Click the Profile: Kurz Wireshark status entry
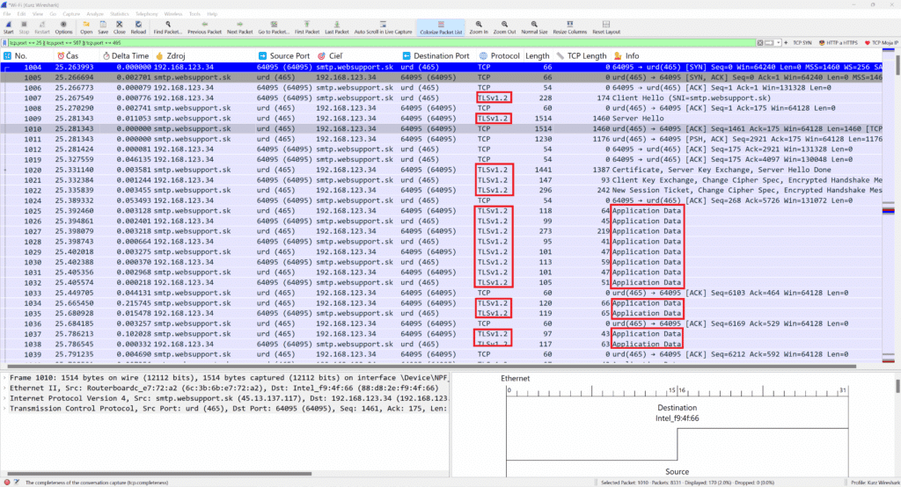The width and height of the screenshot is (901, 487). 875,483
